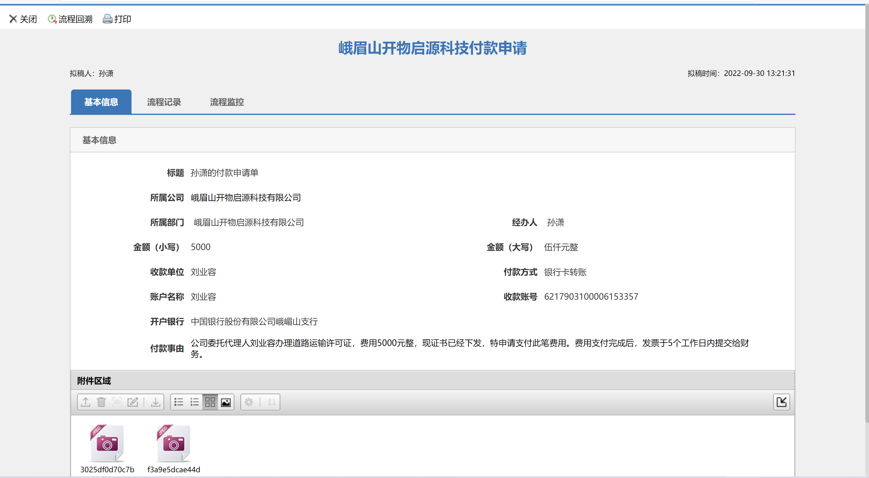Screen dimensions: 869x478
Task: Click the download attachment icon
Action: (x=155, y=402)
